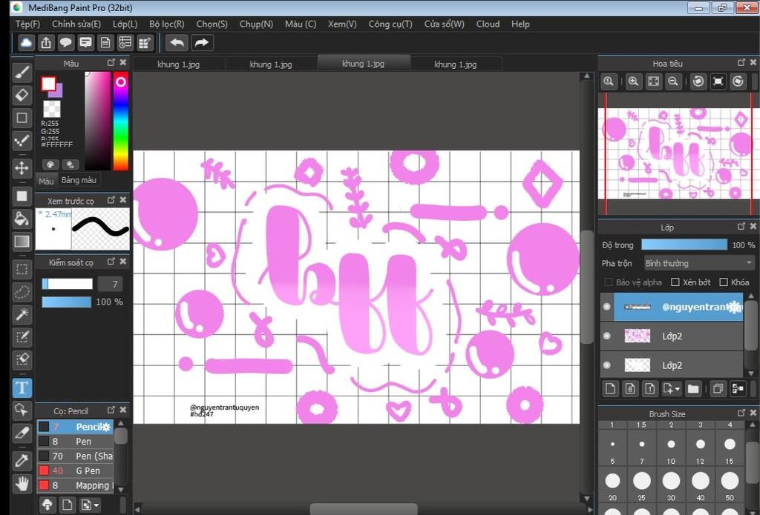Duplicate the current layer
The height and width of the screenshot is (515, 760).
point(718,389)
